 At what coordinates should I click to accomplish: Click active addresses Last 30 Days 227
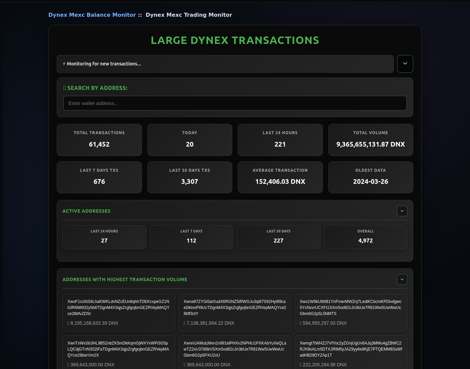[279, 237]
